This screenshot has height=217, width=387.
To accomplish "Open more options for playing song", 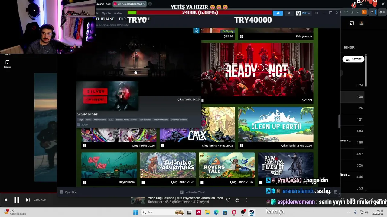I will (x=246, y=200).
